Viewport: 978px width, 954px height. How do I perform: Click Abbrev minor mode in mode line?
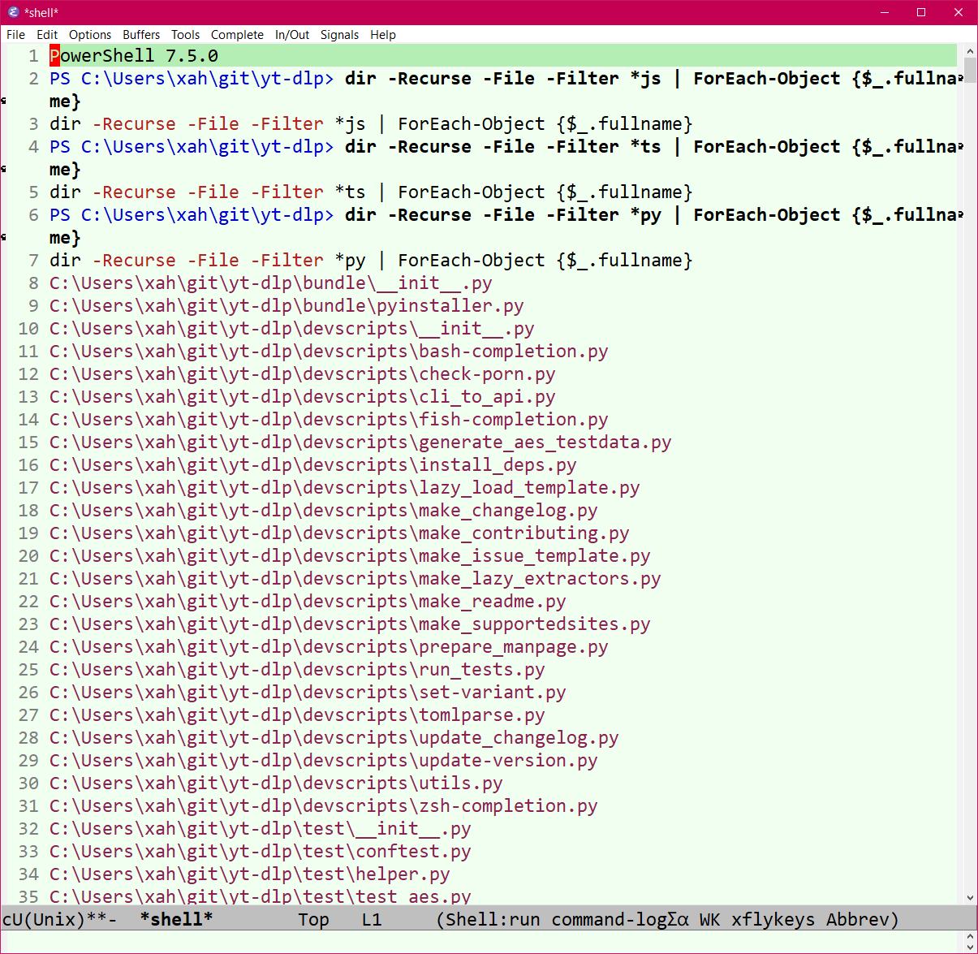click(x=858, y=919)
